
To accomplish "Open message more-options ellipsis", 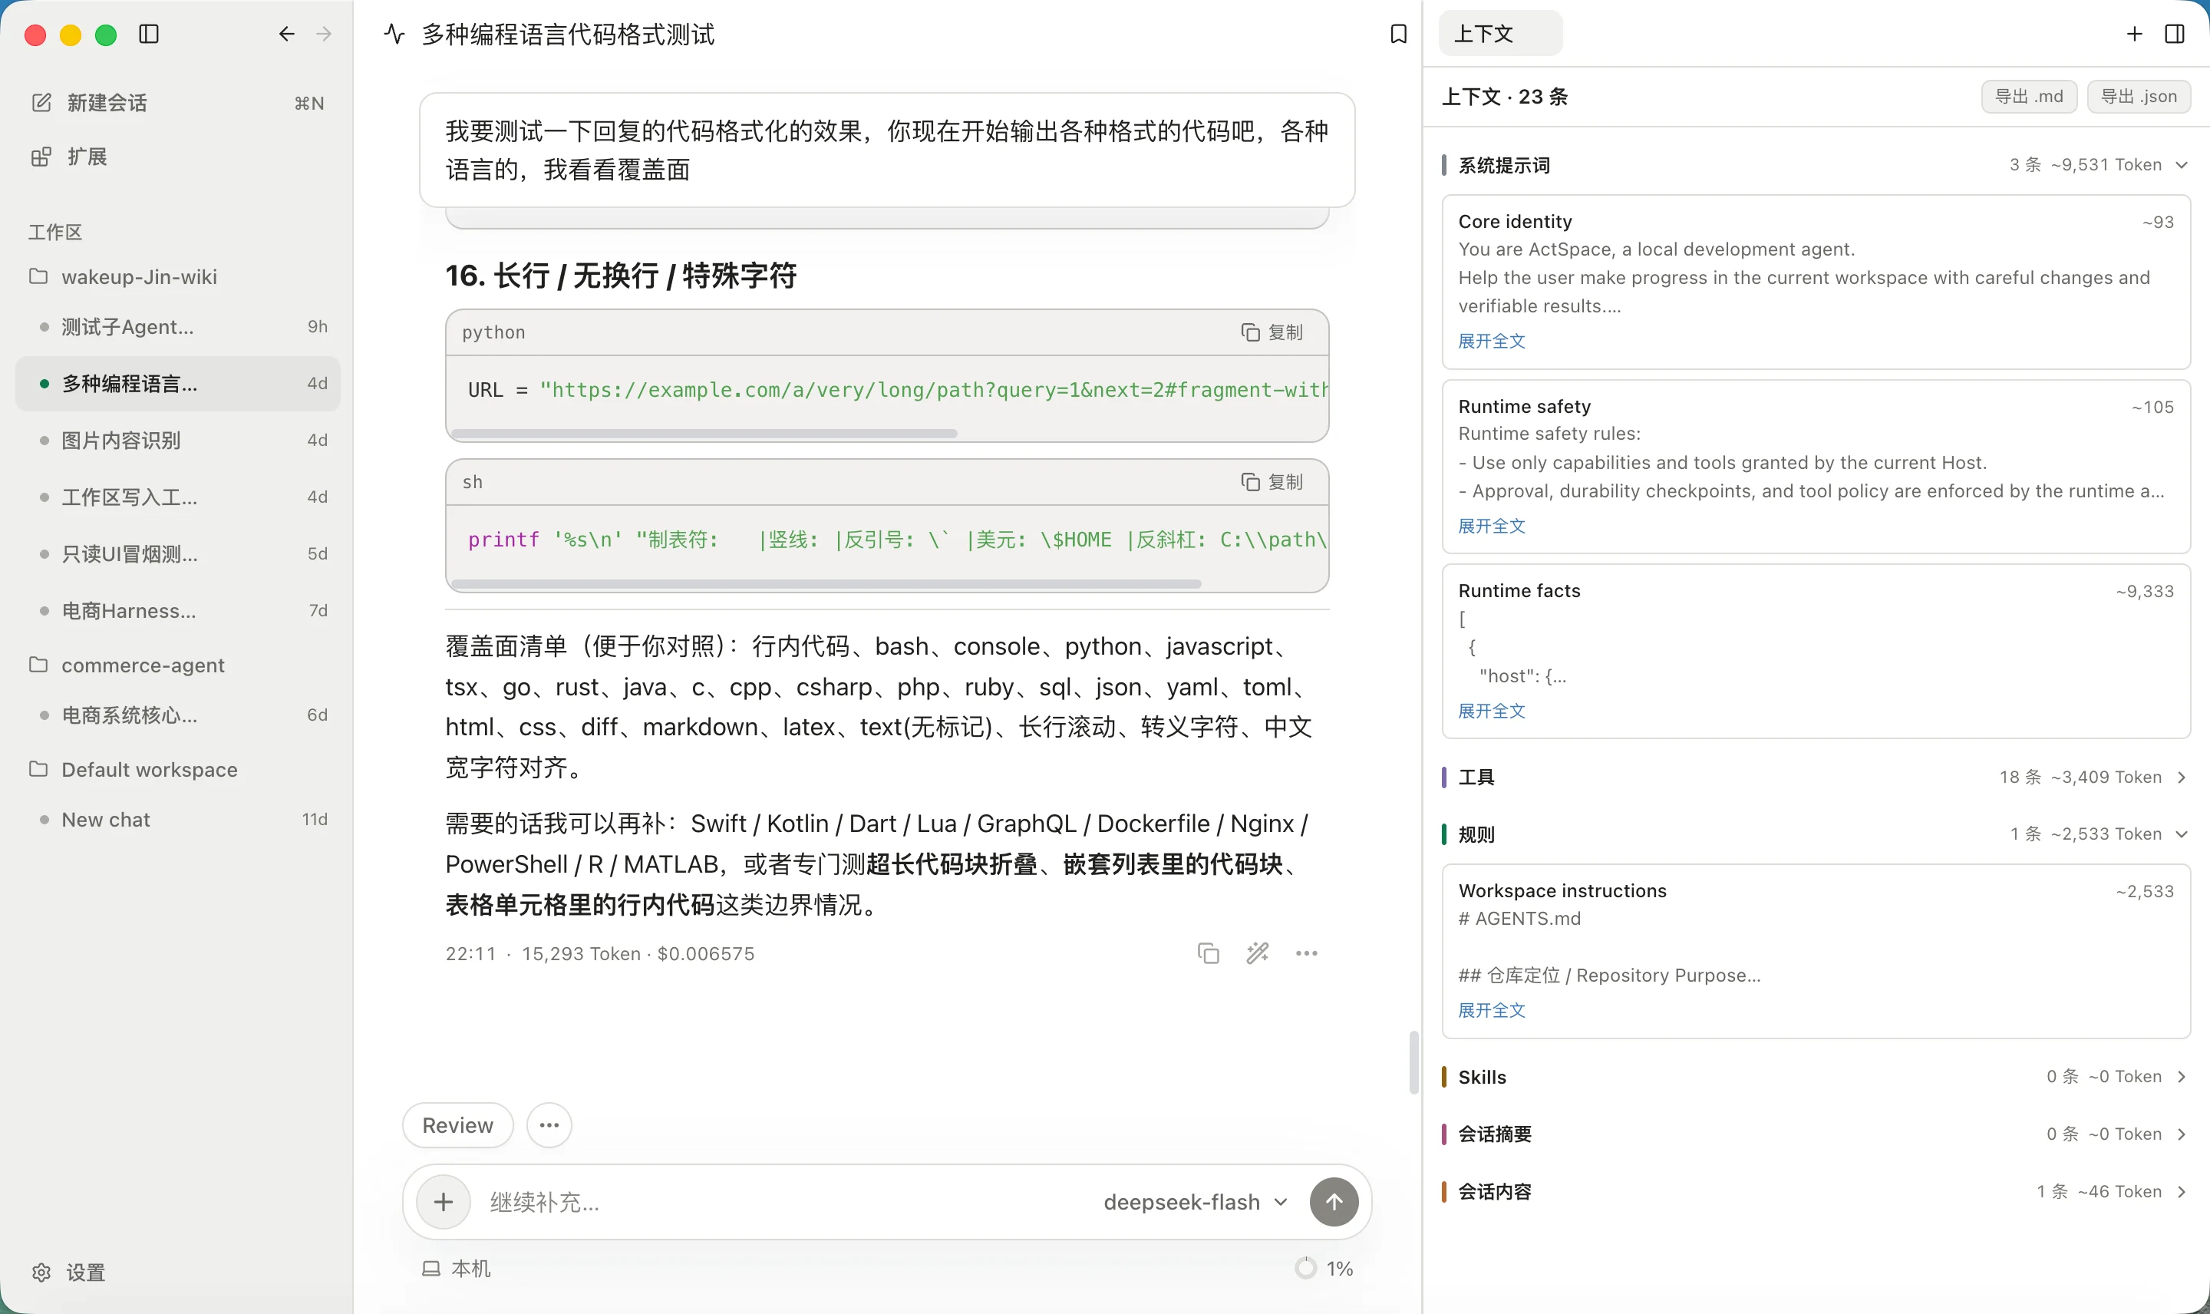I will click(1306, 953).
